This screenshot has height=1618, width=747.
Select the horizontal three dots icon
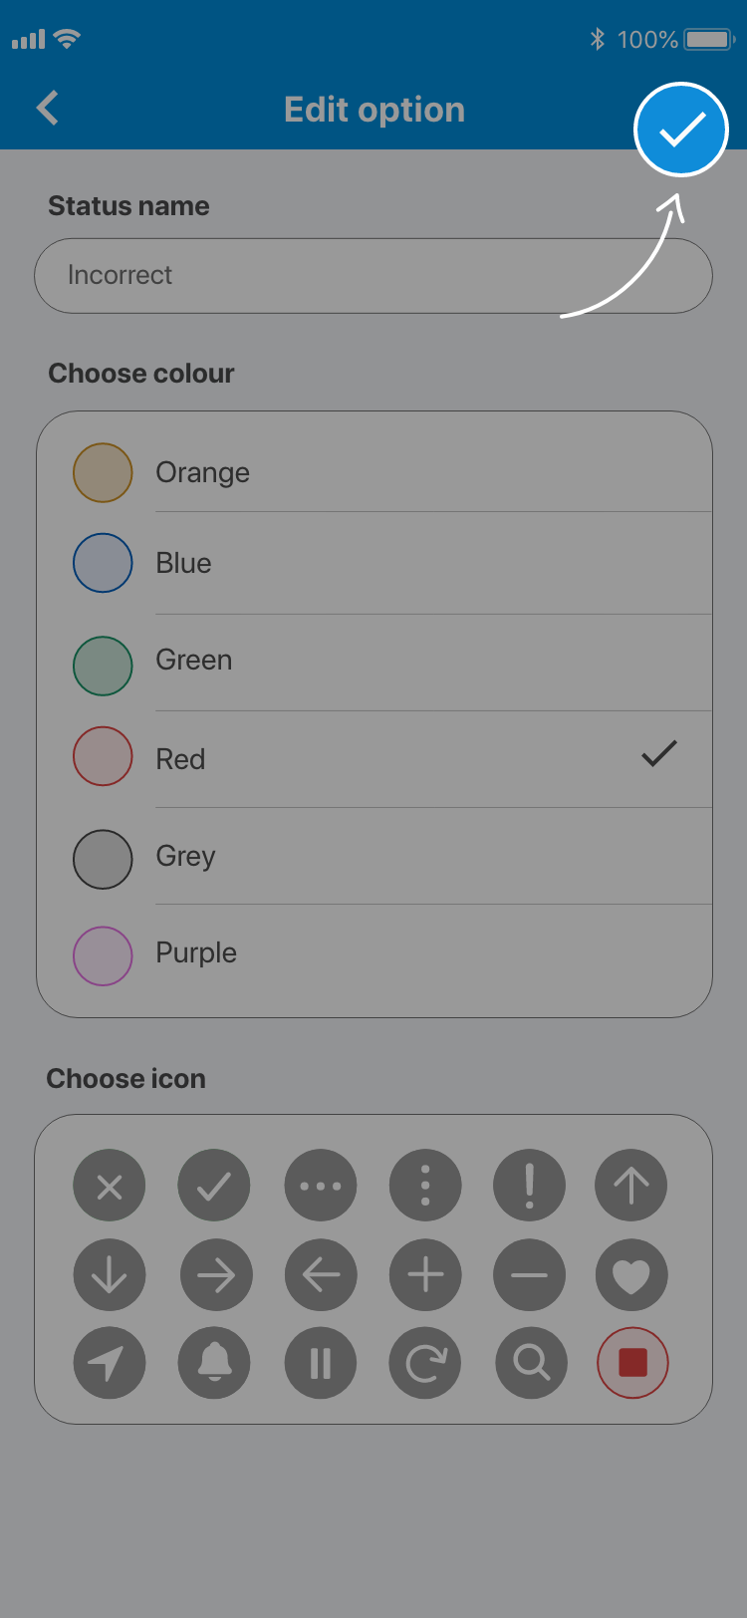pyautogui.click(x=320, y=1186)
